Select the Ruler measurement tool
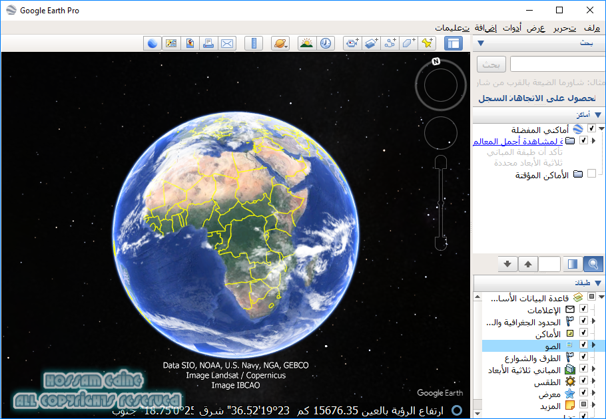The image size is (606, 419). [254, 43]
